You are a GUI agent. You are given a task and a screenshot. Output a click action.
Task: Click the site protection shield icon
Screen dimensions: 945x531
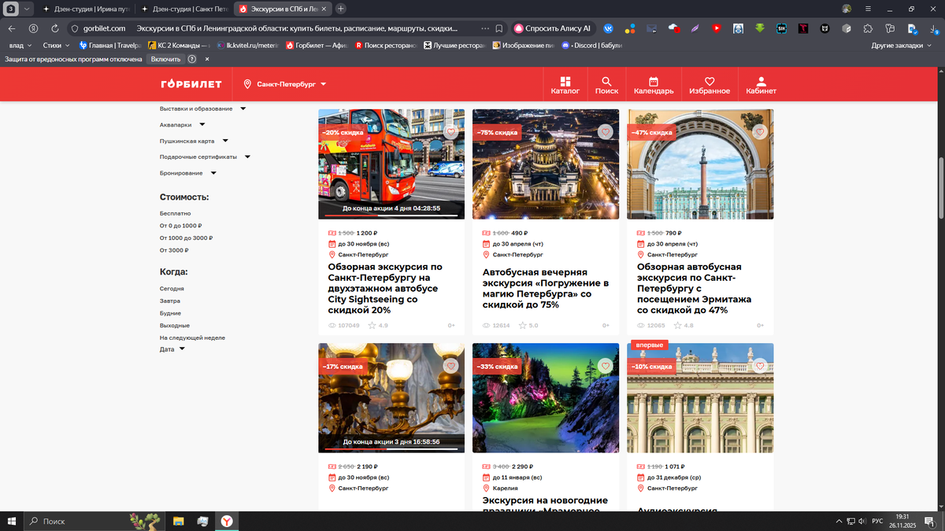74,28
